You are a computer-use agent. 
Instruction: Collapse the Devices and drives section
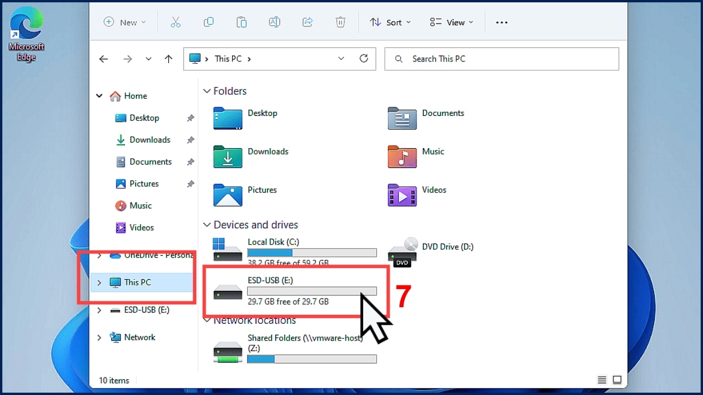(x=206, y=225)
